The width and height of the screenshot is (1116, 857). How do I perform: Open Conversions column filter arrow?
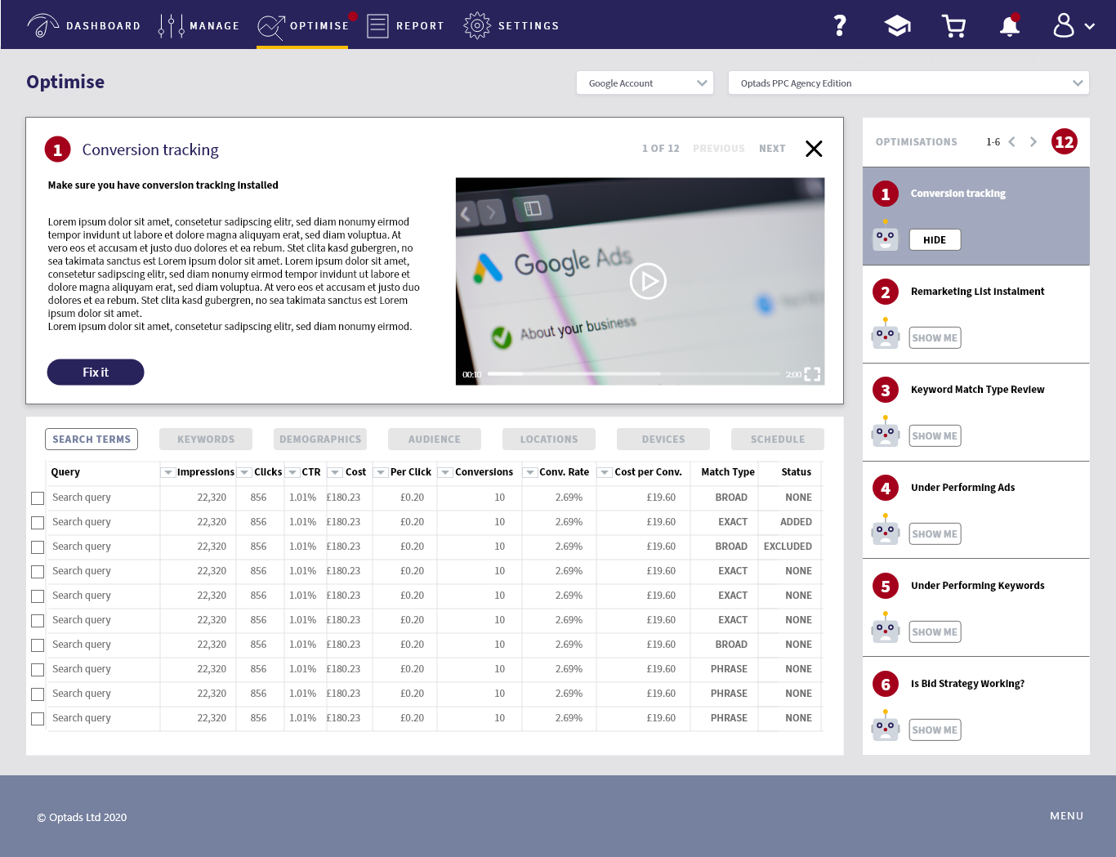tap(445, 472)
